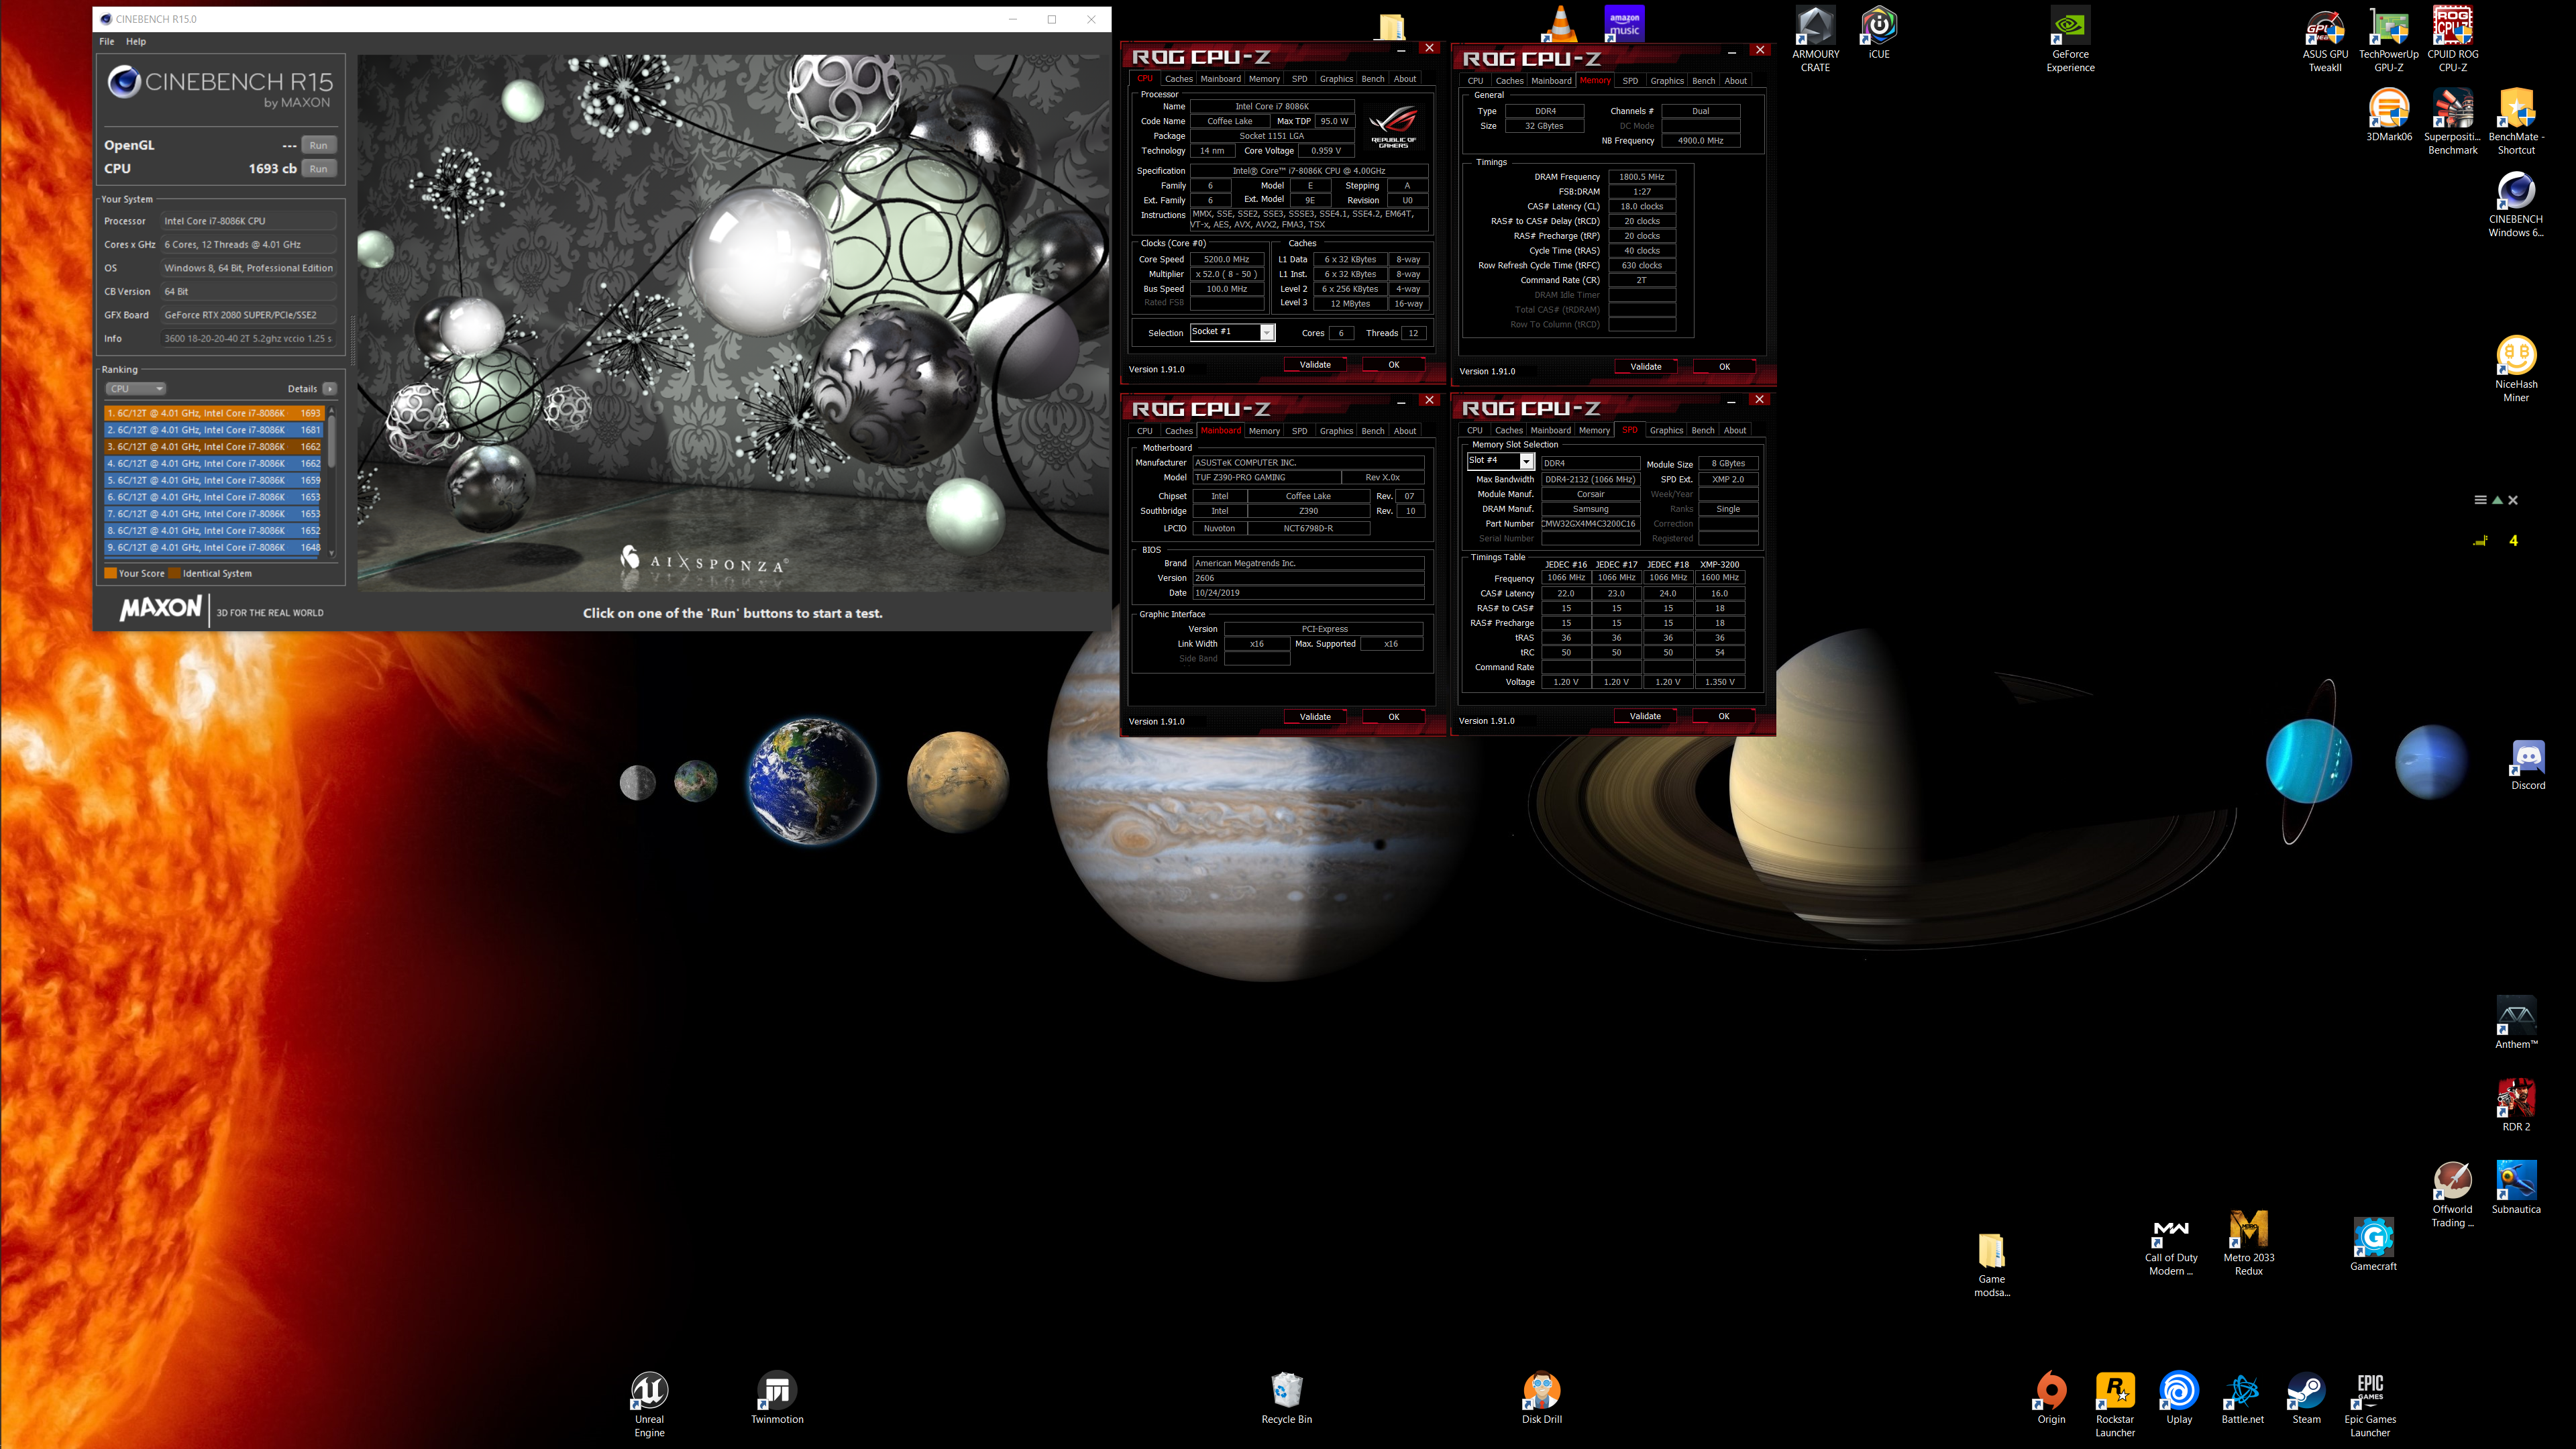
Task: Click Validate in Mainboard window
Action: [x=1315, y=717]
